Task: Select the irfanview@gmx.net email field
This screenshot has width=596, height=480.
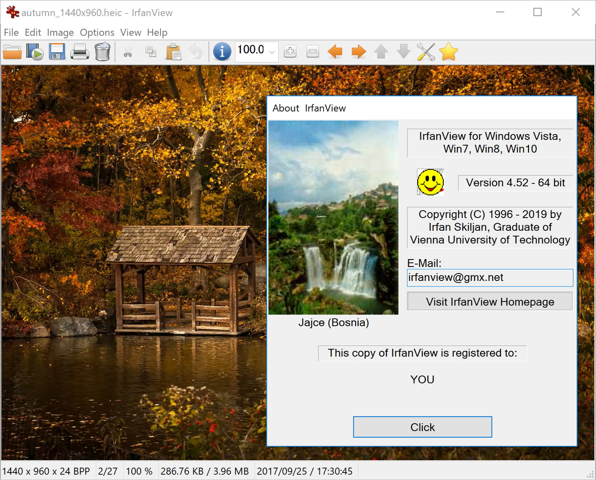Action: pyautogui.click(x=490, y=278)
